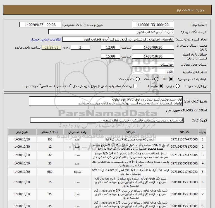Click the تعداد / مقدار column header
This screenshot has height=208, width=215.
tap(50, 132)
